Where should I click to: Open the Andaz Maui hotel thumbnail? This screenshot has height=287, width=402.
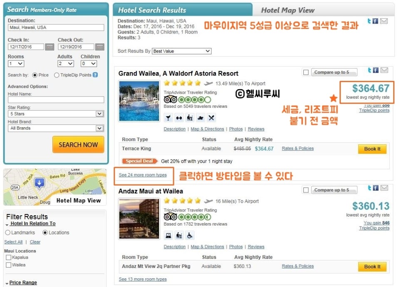pos(139,219)
